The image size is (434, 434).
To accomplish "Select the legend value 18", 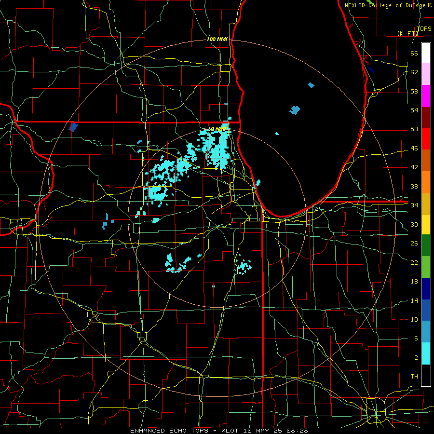I will coord(414,282).
